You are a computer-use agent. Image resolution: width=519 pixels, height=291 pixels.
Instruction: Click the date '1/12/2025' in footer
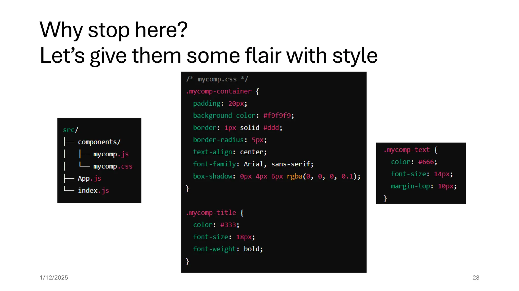coord(54,277)
